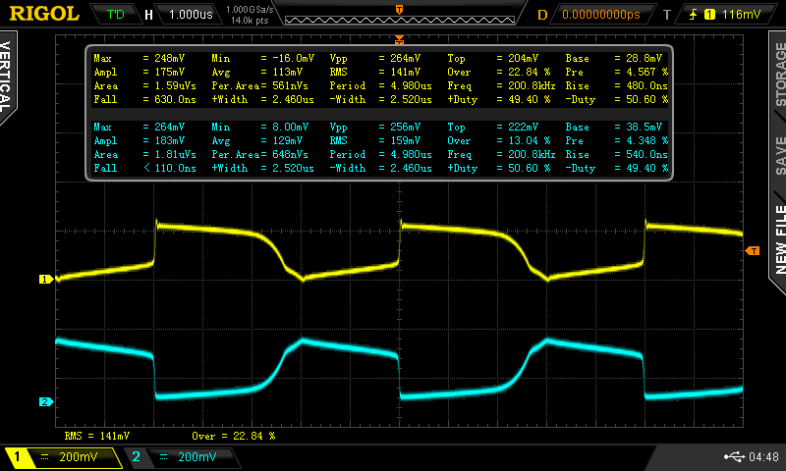Click the Over = 22.84 % readout
Screen dimensions: 786x471
click(233, 435)
